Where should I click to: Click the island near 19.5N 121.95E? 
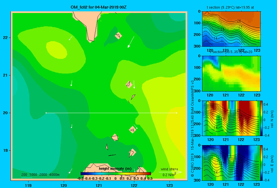tap(132, 130)
